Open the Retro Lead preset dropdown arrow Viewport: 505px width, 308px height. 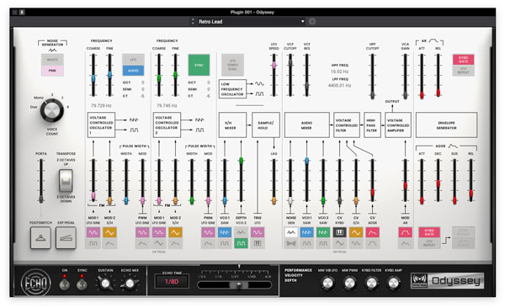pyautogui.click(x=302, y=22)
